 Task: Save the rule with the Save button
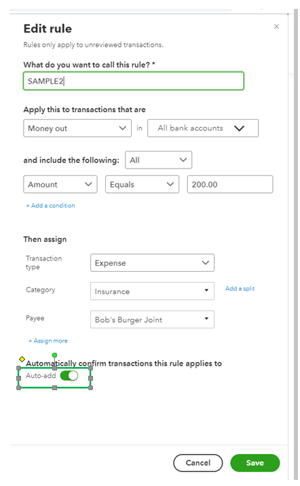click(255, 463)
